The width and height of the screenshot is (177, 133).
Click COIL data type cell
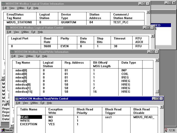tap(125, 74)
